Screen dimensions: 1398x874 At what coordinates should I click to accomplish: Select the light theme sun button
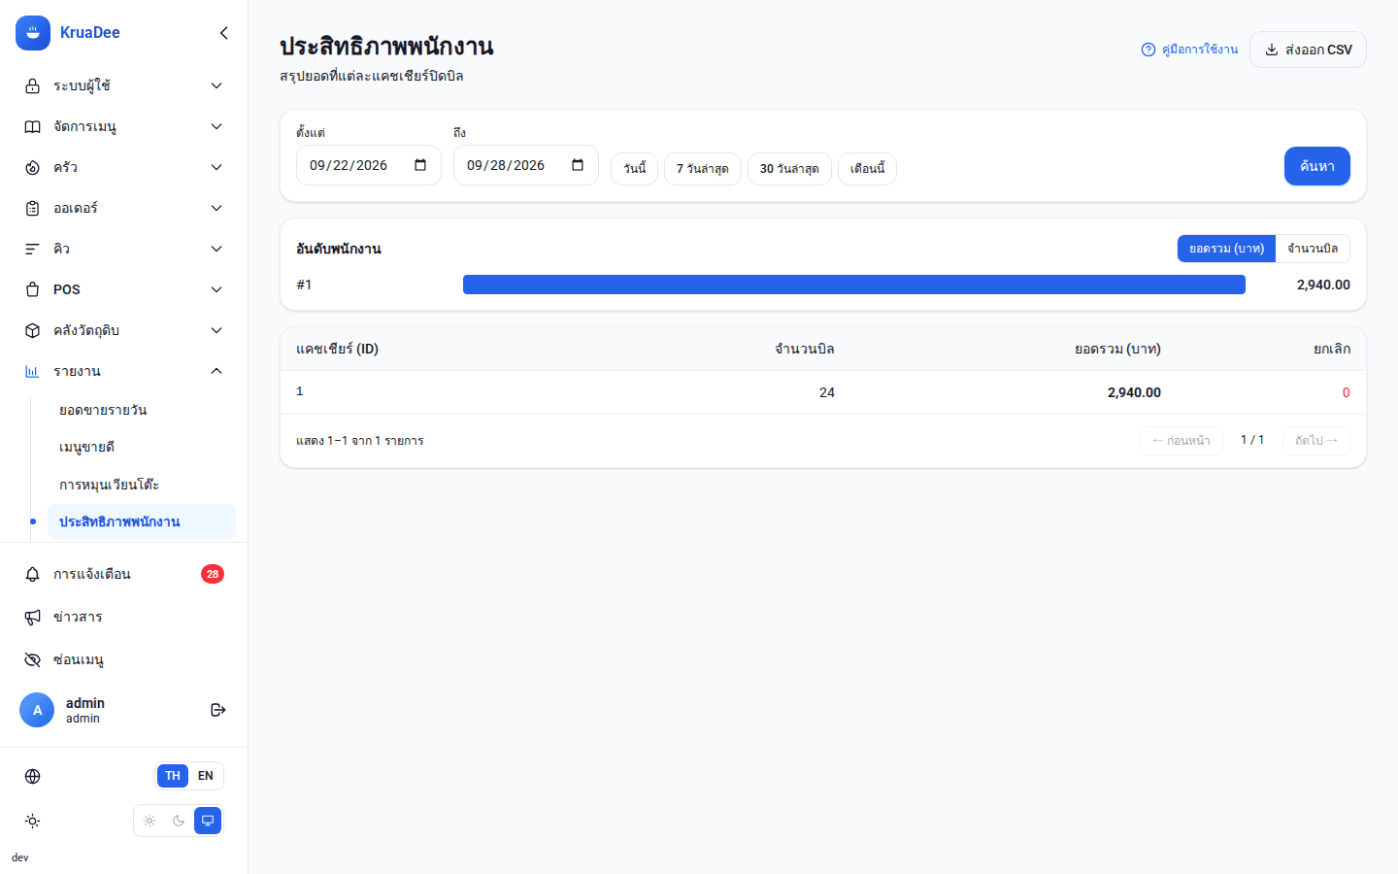(x=150, y=821)
